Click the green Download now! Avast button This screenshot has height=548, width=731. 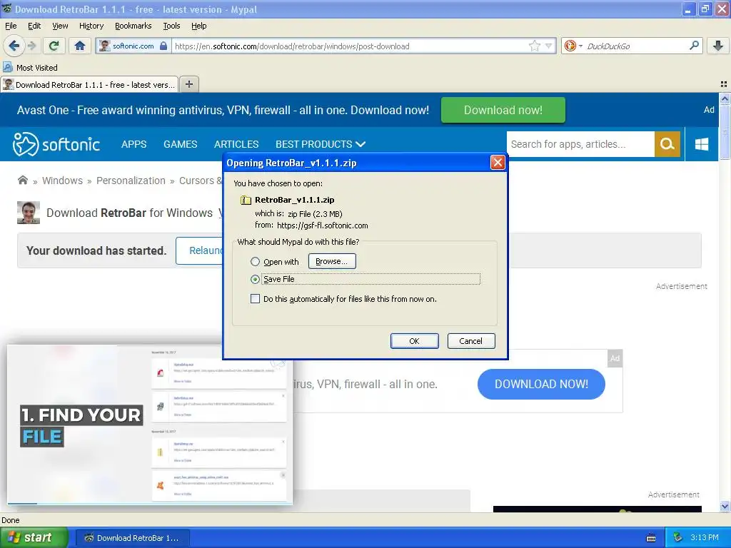click(503, 110)
